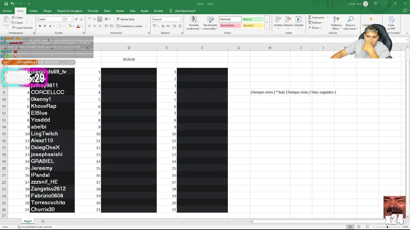410x230 pixels.
Task: Select the Hoja1 sheet tab
Action: point(28,221)
